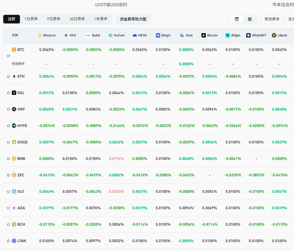
Task: Click SUI KuCoin rate 0.0223%
Action: [x=117, y=191]
